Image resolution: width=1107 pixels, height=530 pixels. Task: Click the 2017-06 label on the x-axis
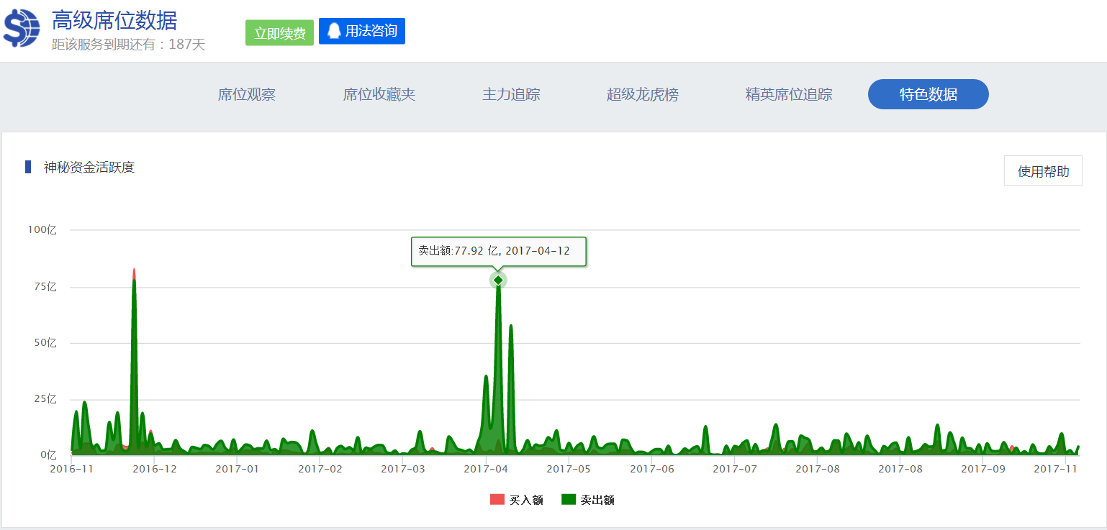coord(652,469)
